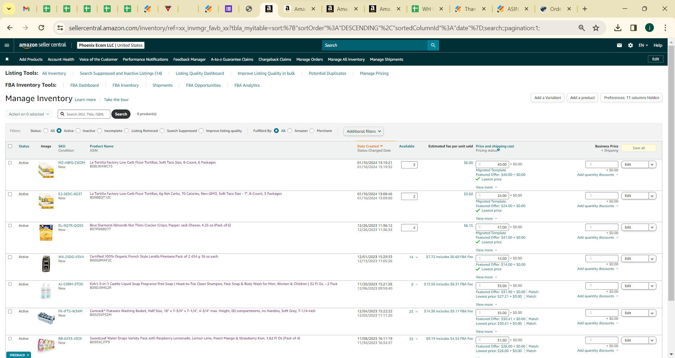Click the Edit button in favorites bar
Screen dimensions: 675x358
tap(655, 59)
